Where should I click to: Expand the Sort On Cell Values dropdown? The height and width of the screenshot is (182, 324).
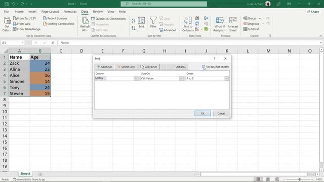(181, 78)
